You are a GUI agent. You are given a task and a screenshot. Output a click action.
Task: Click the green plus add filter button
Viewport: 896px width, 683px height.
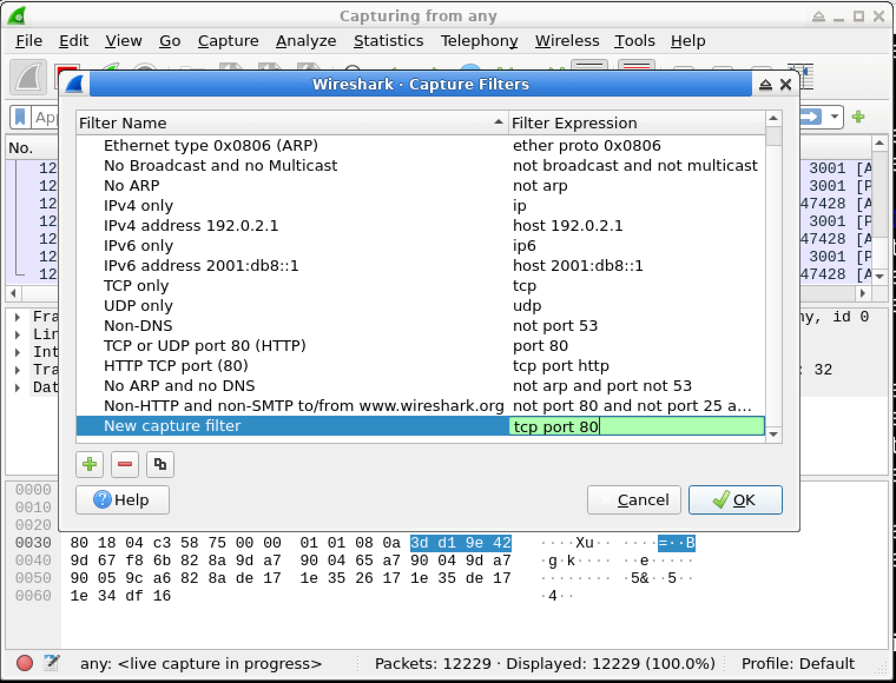click(90, 465)
